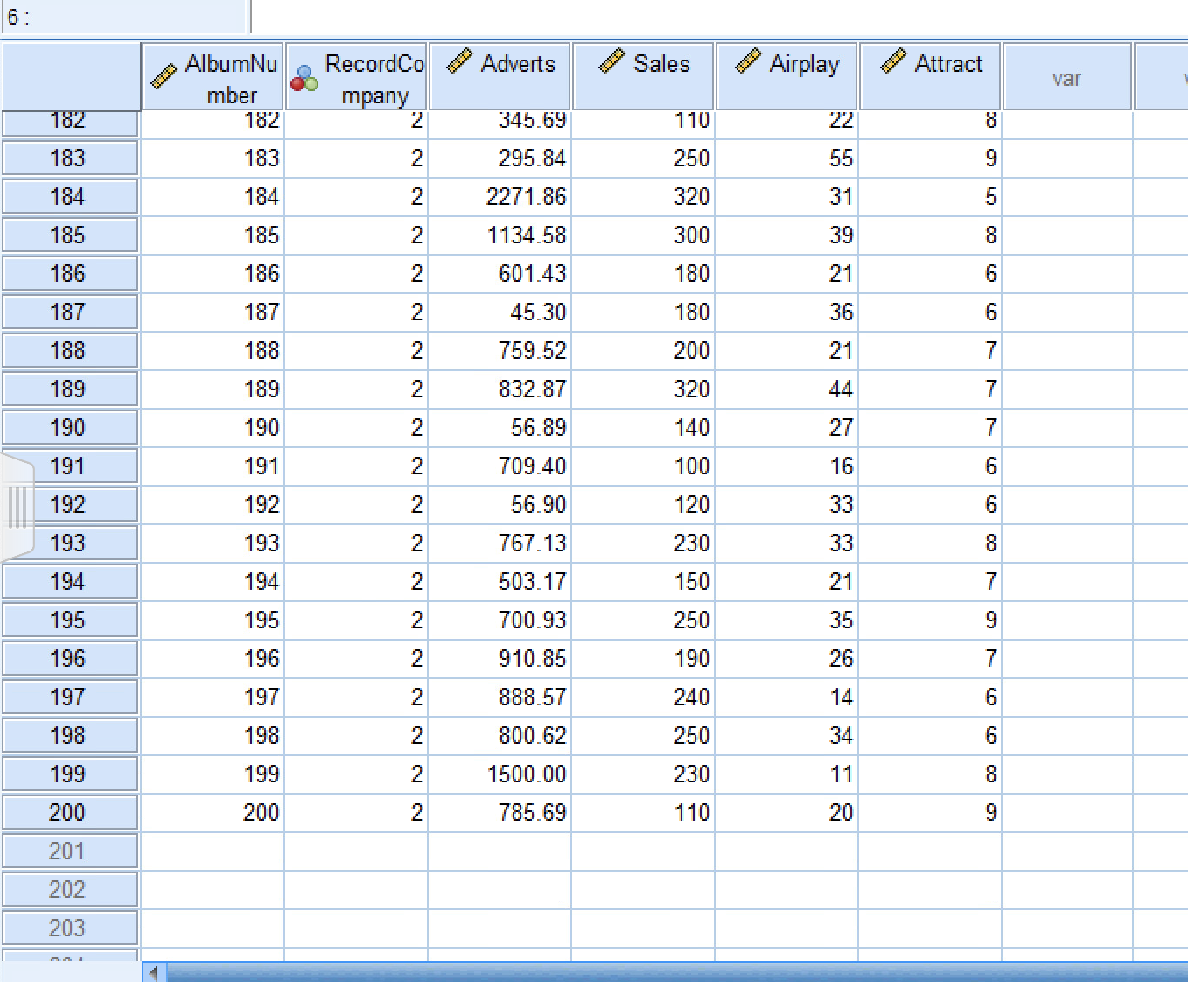Screen dimensions: 1188x982
Task: Click Airplay cell 44 in row 189
Action: point(786,389)
